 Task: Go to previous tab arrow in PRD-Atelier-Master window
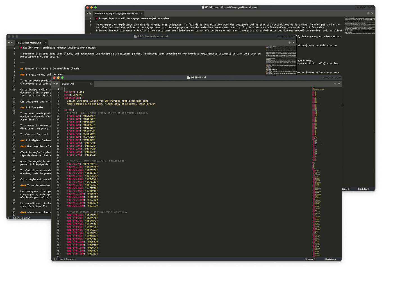[9, 42]
